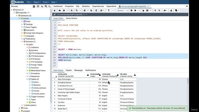This screenshot has width=199, height=112.
Task: Select the Materialized Views node
Action: 38,71
